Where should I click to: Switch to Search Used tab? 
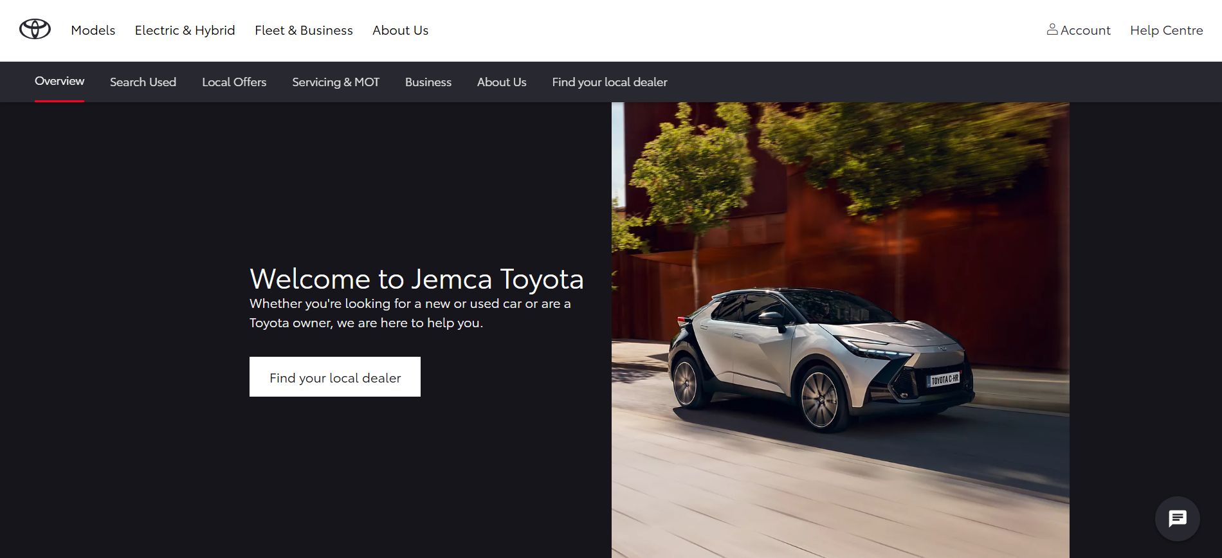[x=143, y=82]
